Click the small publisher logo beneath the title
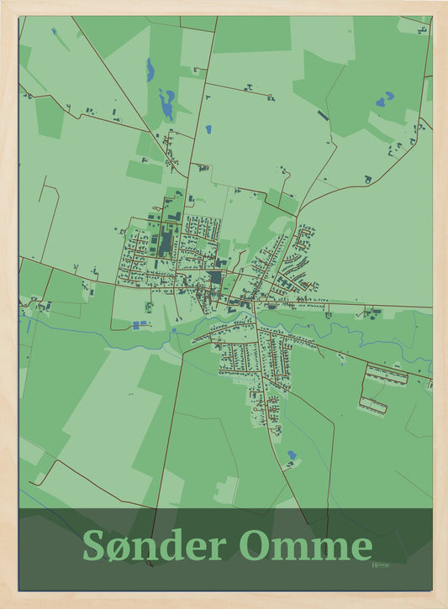 click(x=381, y=564)
